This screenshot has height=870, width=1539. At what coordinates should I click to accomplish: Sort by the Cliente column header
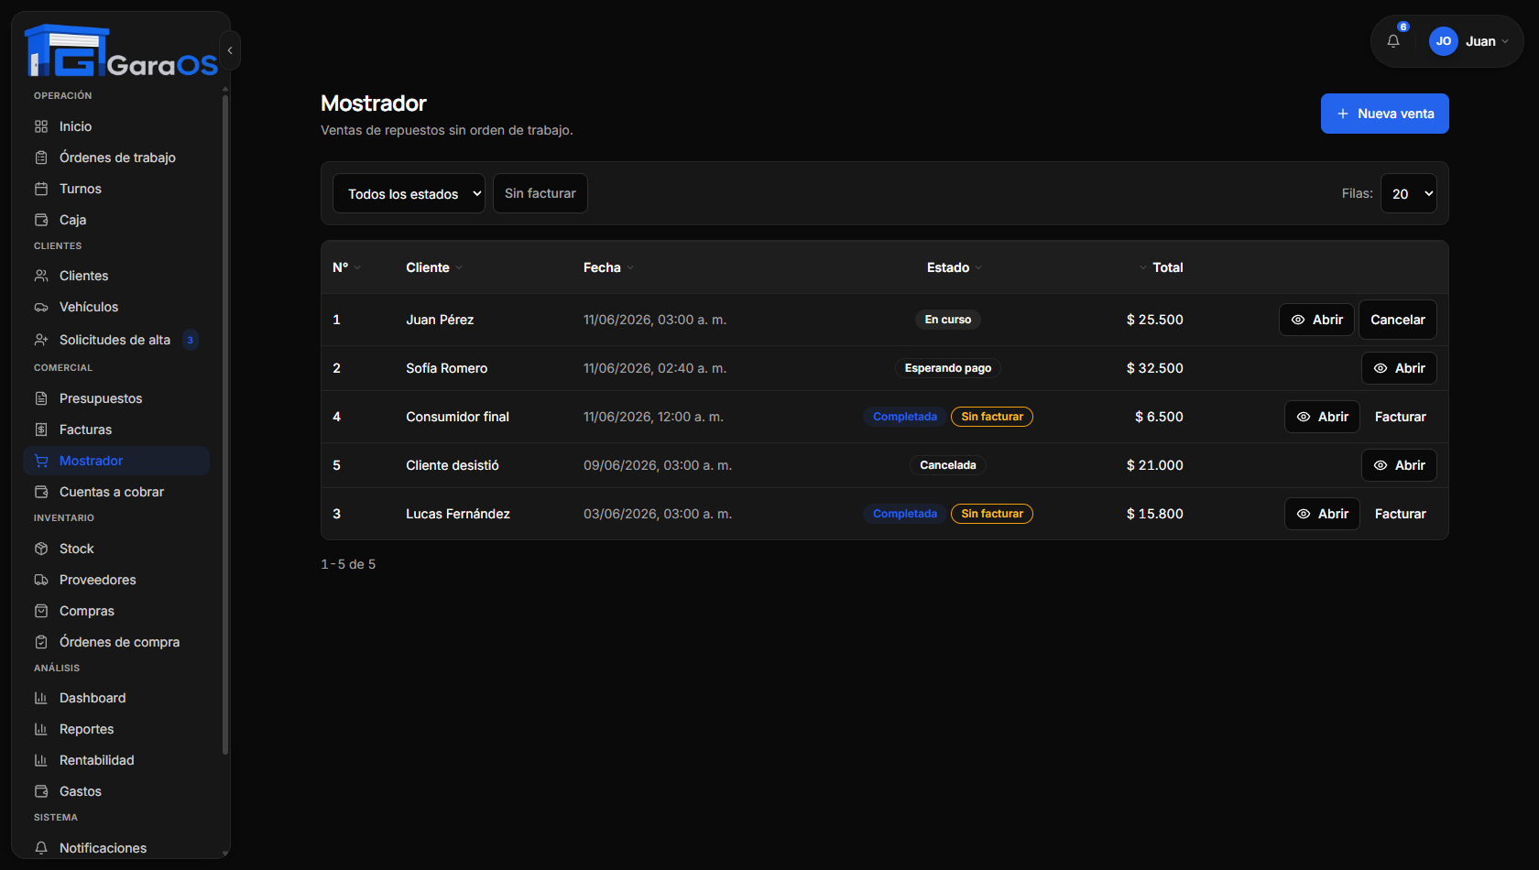(434, 267)
